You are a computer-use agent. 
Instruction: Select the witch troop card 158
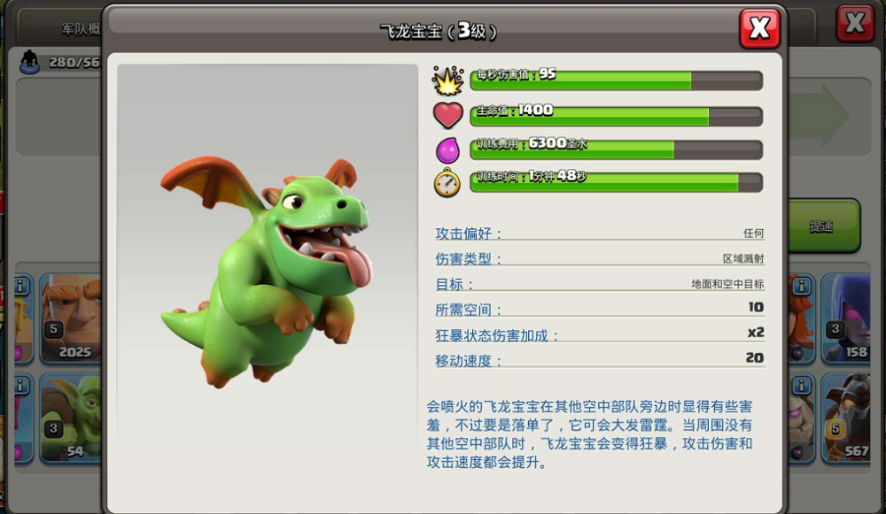point(845,318)
